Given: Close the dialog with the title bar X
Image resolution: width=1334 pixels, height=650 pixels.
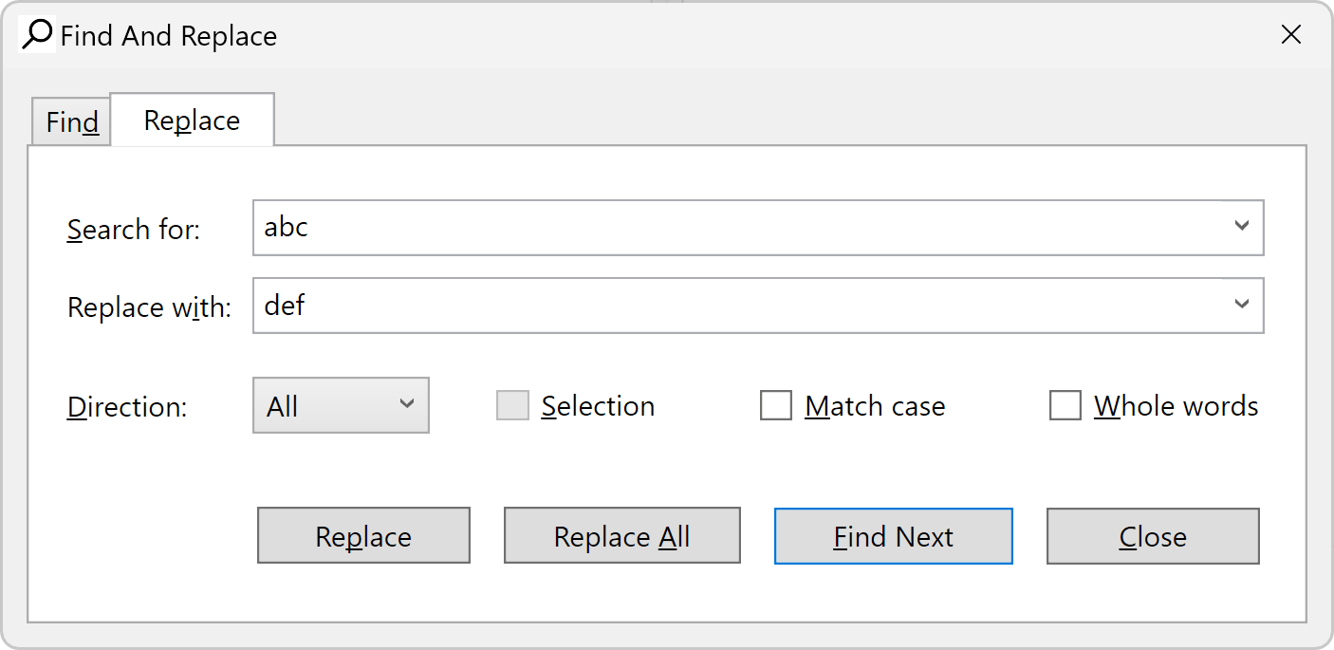Looking at the screenshot, I should 1291,35.
